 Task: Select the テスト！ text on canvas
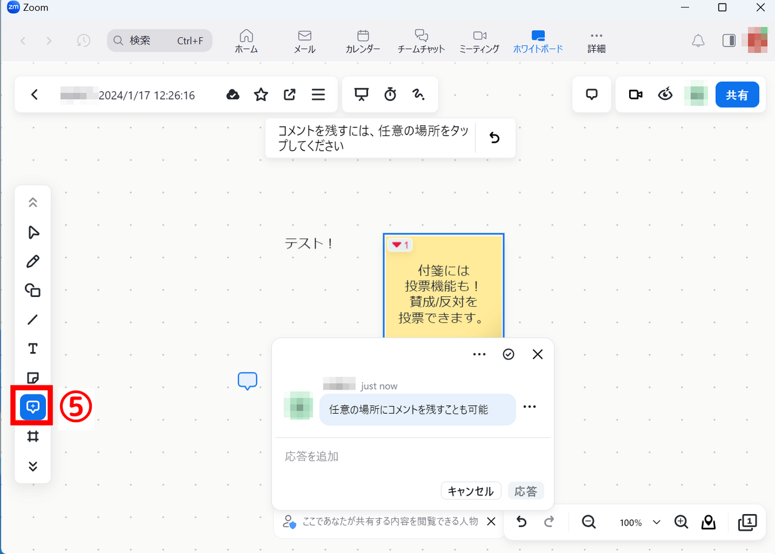tap(309, 244)
